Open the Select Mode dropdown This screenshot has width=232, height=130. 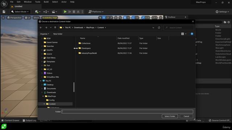pos(20,12)
